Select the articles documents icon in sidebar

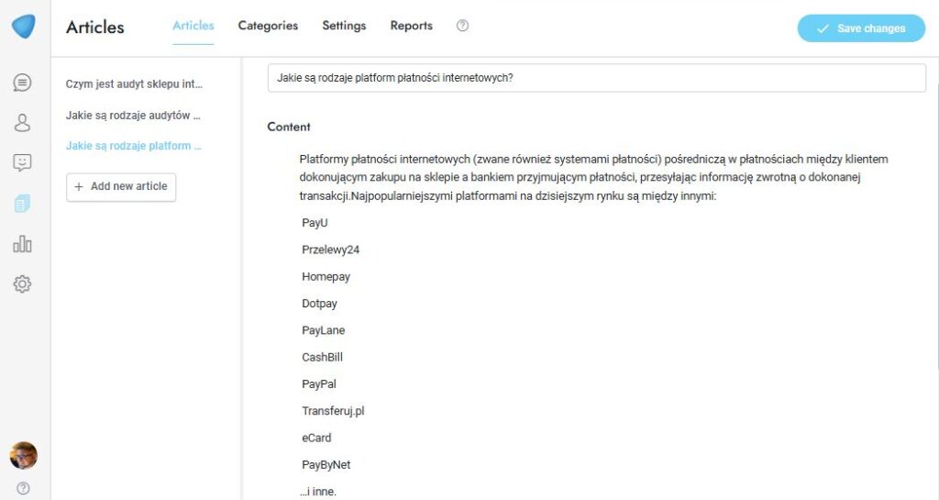(23, 204)
